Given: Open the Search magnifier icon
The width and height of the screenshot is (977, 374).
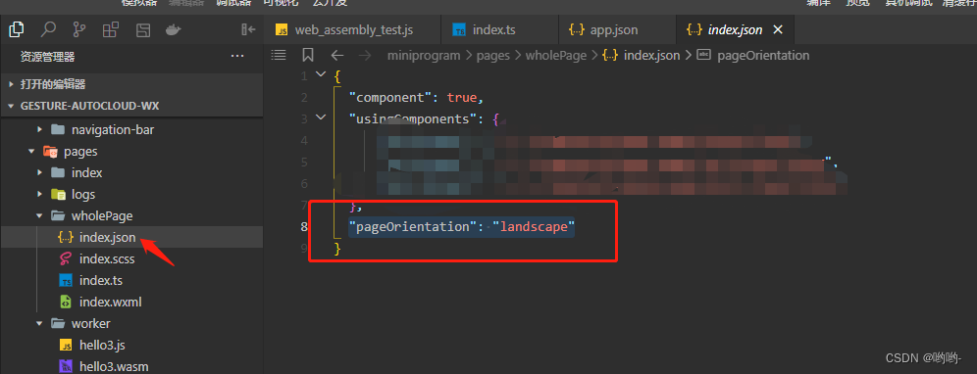Looking at the screenshot, I should [48, 29].
